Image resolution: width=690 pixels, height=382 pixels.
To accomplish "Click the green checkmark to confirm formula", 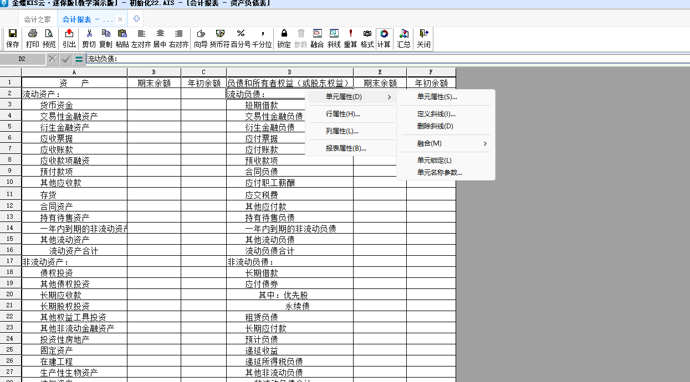I will (x=66, y=59).
